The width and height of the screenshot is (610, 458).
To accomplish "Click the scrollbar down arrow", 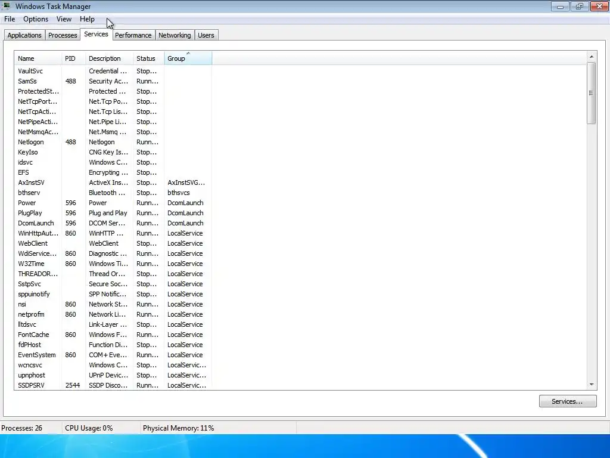I will (x=592, y=385).
